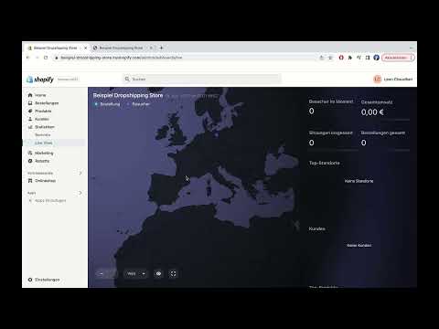Click the media control toolbar icon
Image resolution: width=439 pixels, height=329 pixels.
359,58
